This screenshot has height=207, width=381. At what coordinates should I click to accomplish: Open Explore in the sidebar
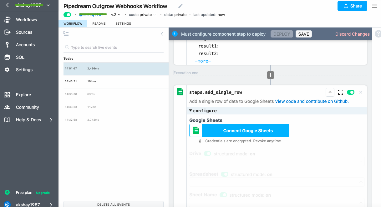point(23,95)
